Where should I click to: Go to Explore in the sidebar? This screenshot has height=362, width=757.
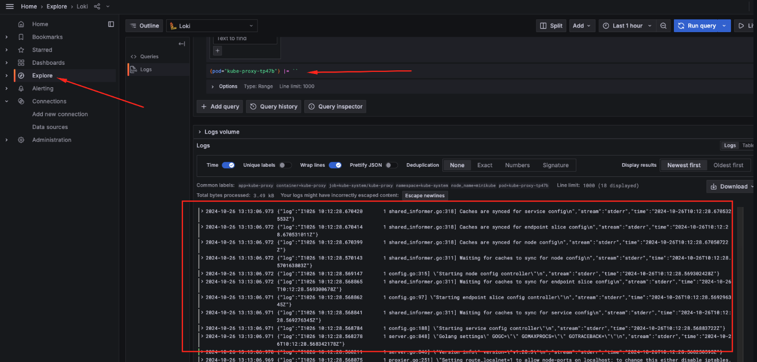42,75
